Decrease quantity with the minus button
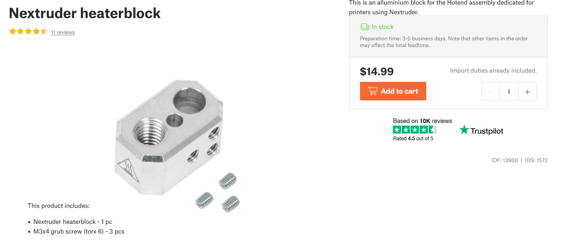This screenshot has height=244, width=566. 491,91
